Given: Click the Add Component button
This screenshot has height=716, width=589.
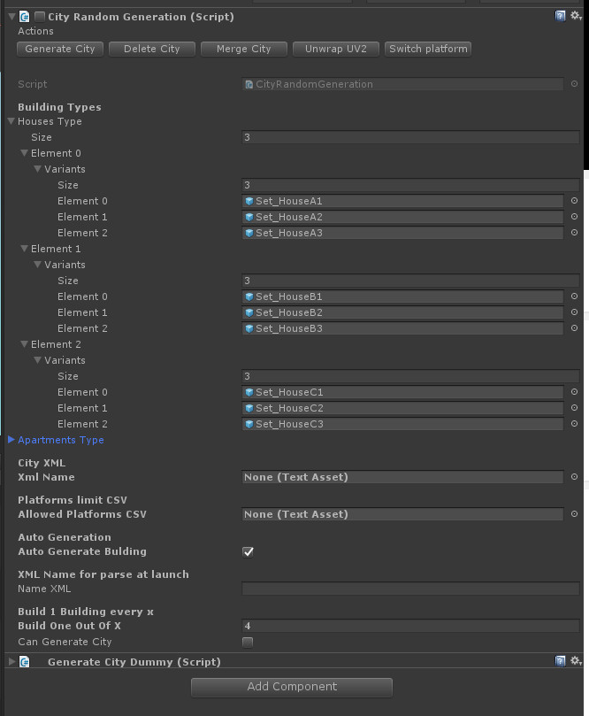Looking at the screenshot, I should pos(292,687).
